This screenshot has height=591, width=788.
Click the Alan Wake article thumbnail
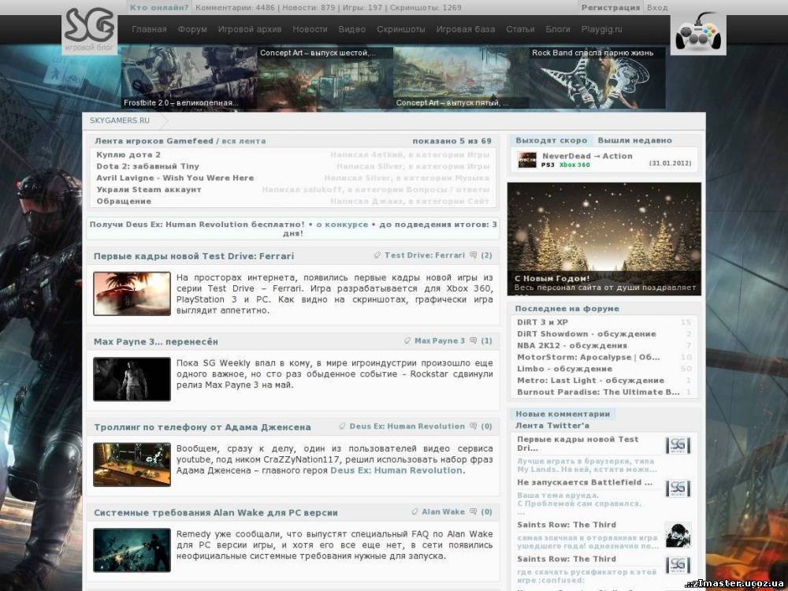[132, 550]
